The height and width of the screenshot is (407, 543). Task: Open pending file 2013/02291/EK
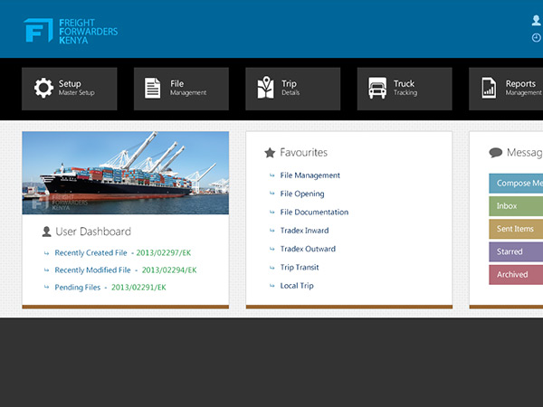[138, 287]
